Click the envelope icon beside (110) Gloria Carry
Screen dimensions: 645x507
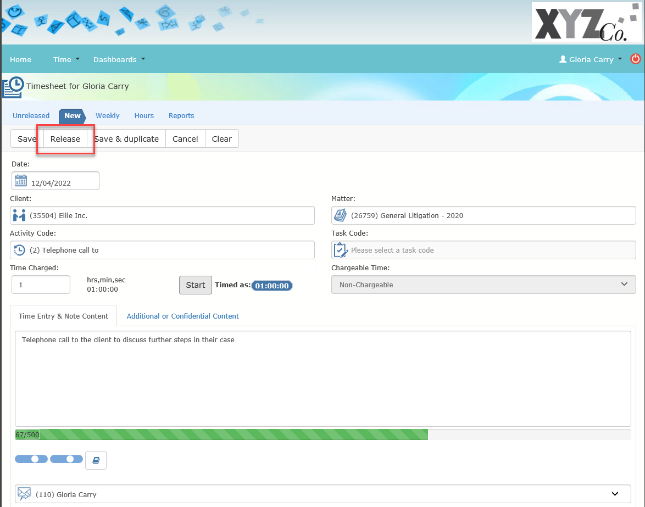[x=24, y=493]
